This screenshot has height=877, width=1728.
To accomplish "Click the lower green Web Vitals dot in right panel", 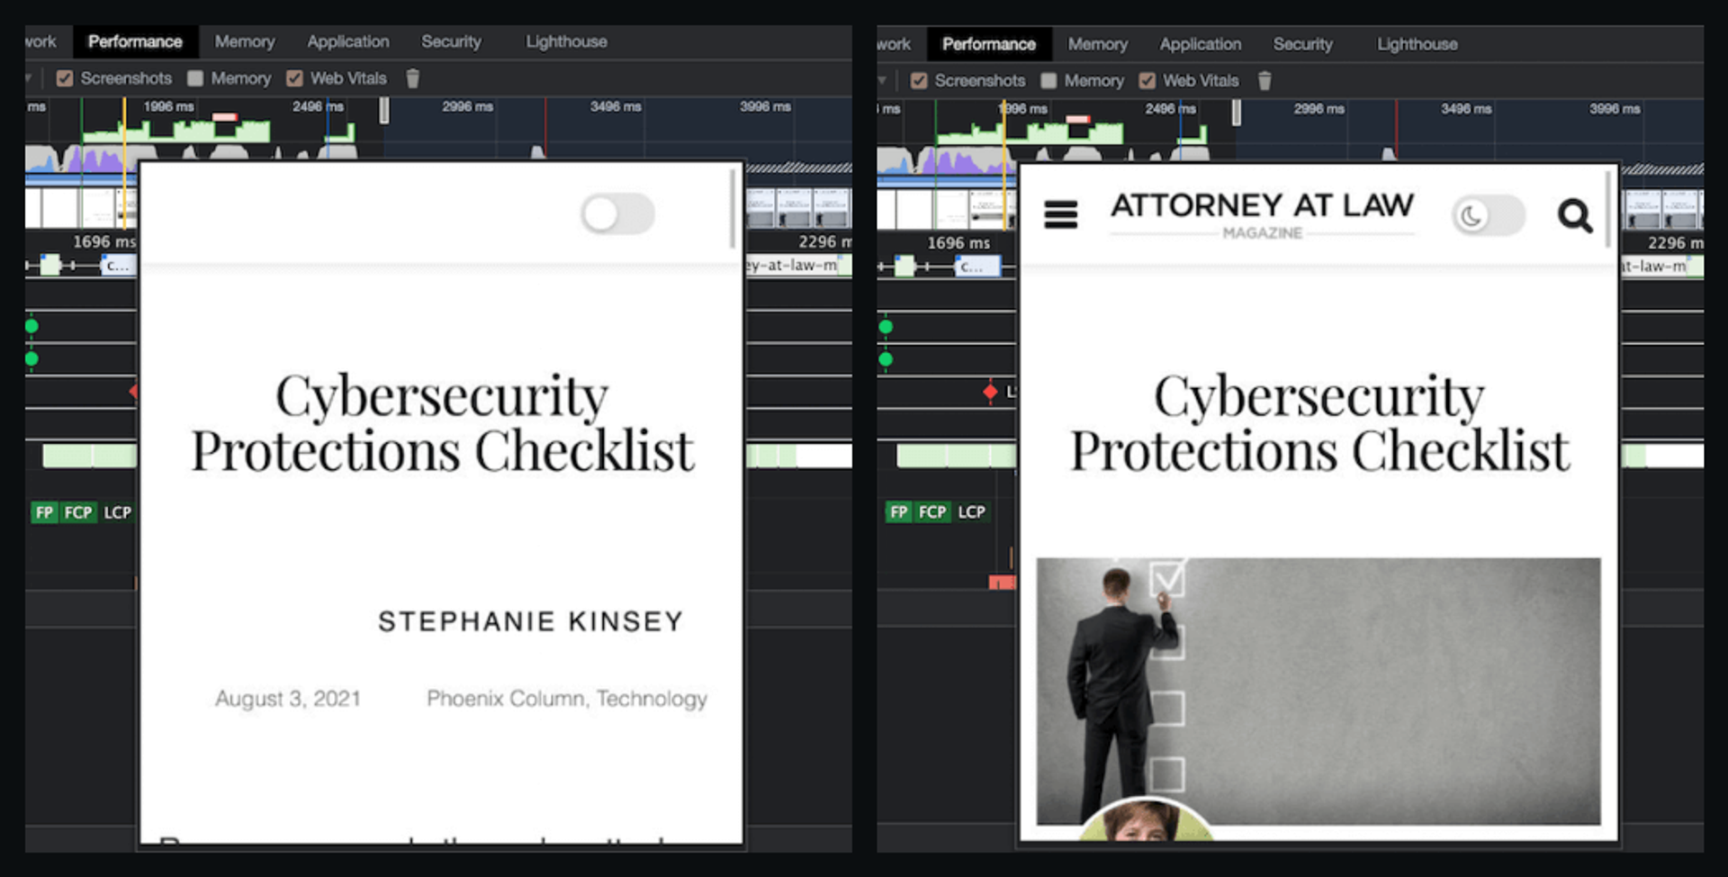I will 886,360.
